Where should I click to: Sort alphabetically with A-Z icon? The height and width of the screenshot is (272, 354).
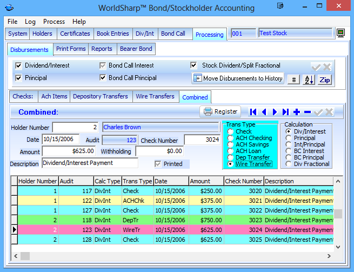click(x=309, y=79)
